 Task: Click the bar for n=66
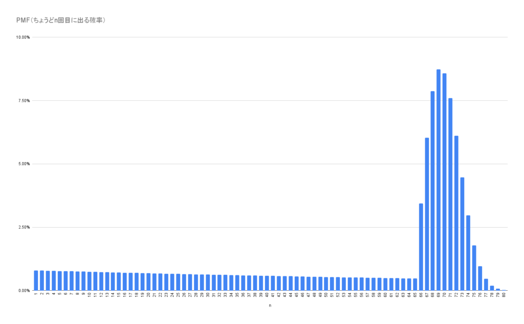click(x=421, y=247)
